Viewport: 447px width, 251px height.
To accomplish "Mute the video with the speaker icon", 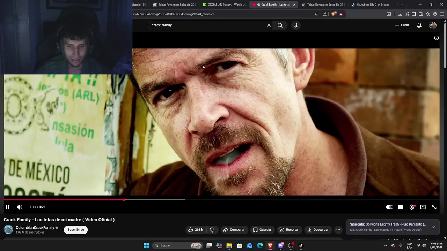I will pos(20,207).
